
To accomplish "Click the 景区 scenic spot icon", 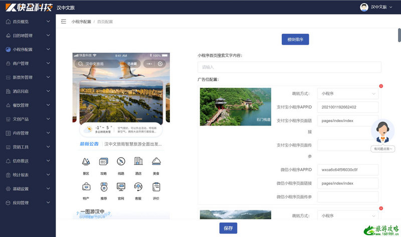I will [86, 162].
